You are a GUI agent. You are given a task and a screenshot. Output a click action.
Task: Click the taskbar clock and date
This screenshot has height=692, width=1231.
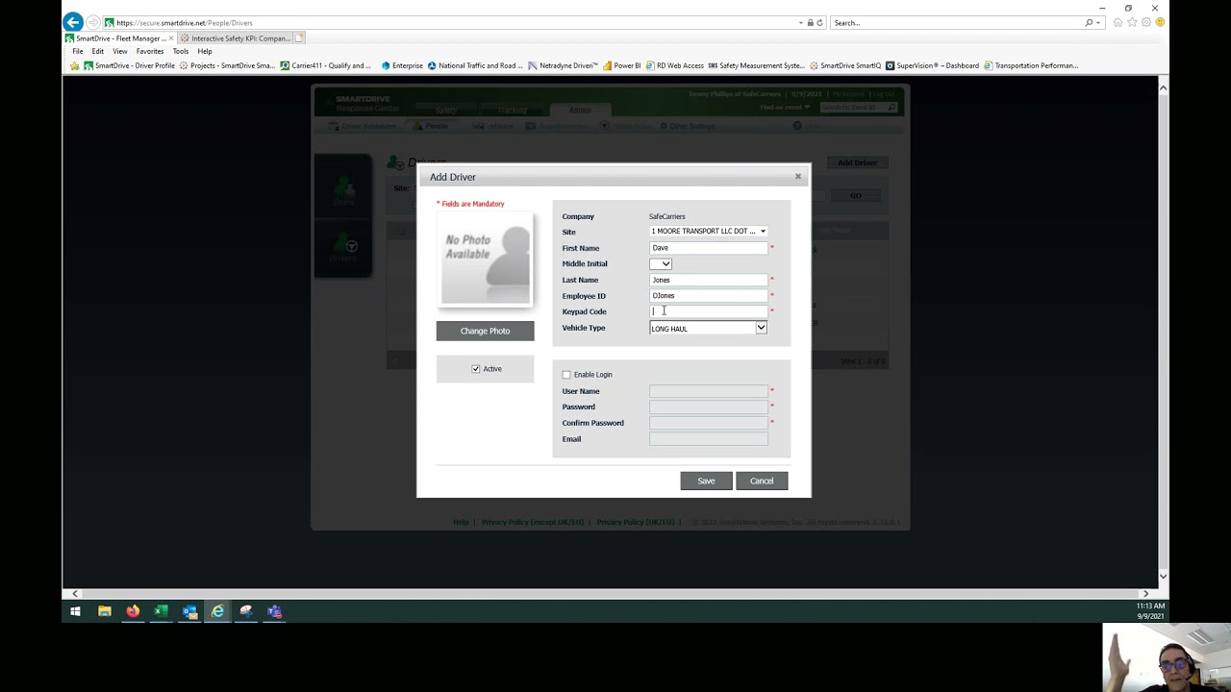click(x=1150, y=611)
